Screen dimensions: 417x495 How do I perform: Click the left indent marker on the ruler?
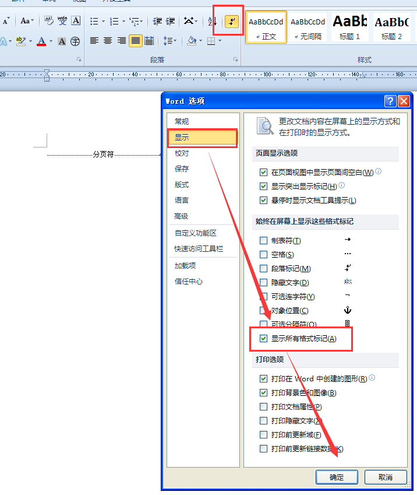[47, 79]
